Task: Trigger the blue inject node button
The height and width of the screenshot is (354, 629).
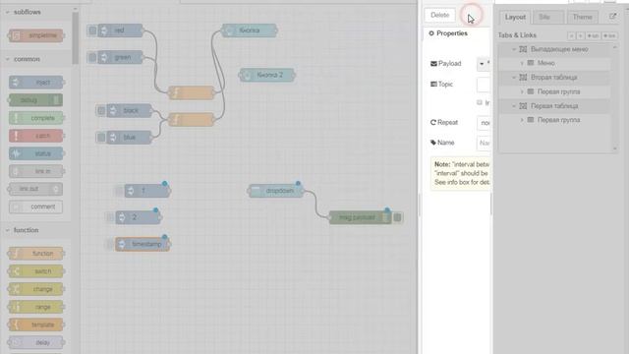Action: (101, 138)
